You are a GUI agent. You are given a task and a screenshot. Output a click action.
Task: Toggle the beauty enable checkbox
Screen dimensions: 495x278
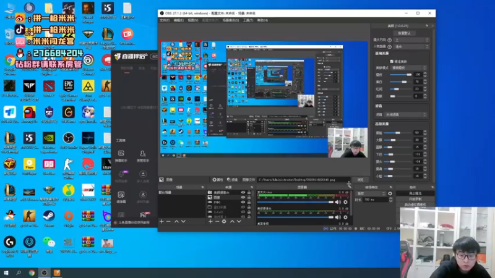[392, 61]
